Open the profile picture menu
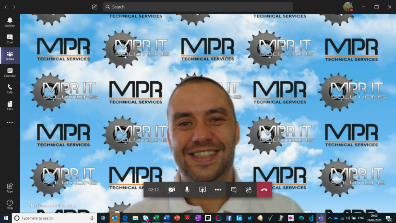This screenshot has height=223, width=396. click(348, 7)
